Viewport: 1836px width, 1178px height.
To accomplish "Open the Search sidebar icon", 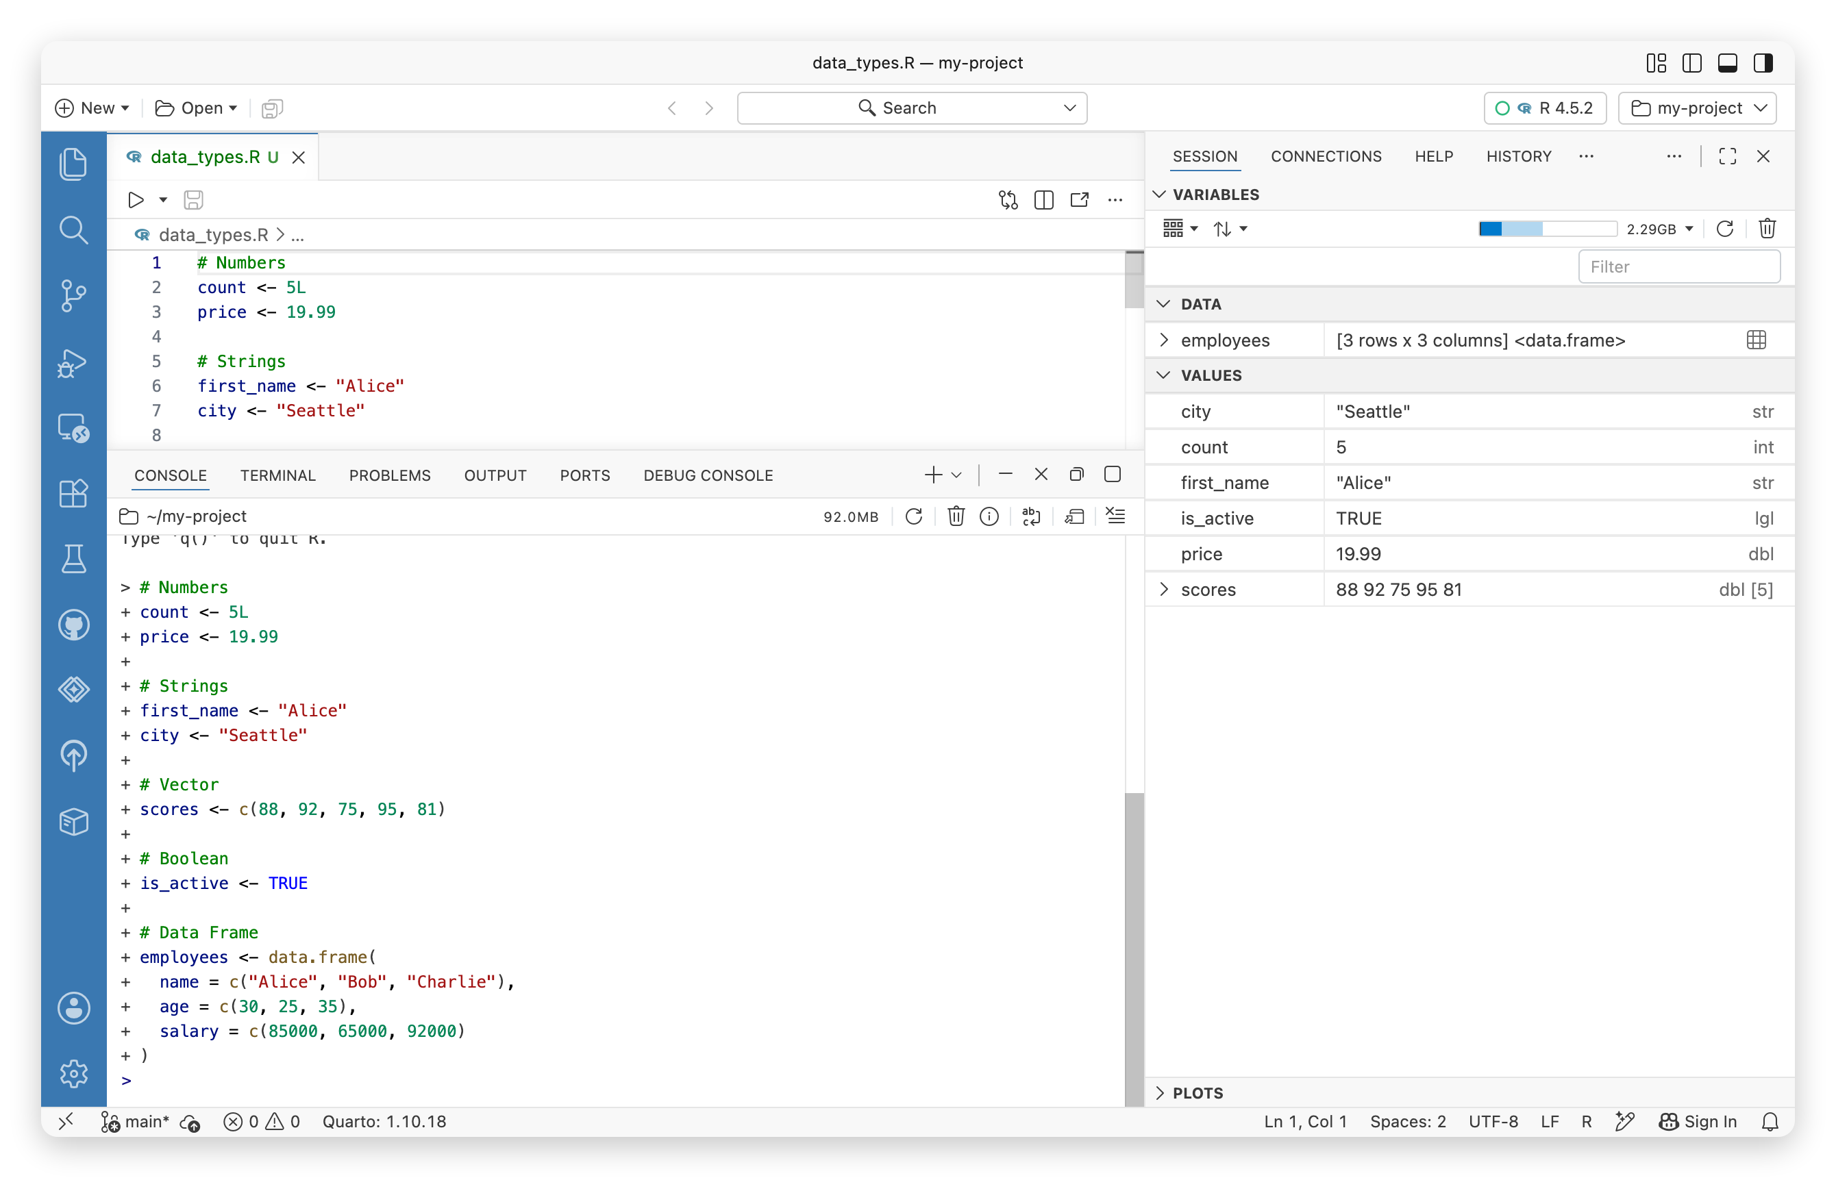I will coord(73,229).
